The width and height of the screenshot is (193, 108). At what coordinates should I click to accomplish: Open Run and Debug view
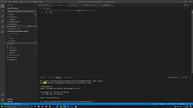(x=3, y=16)
